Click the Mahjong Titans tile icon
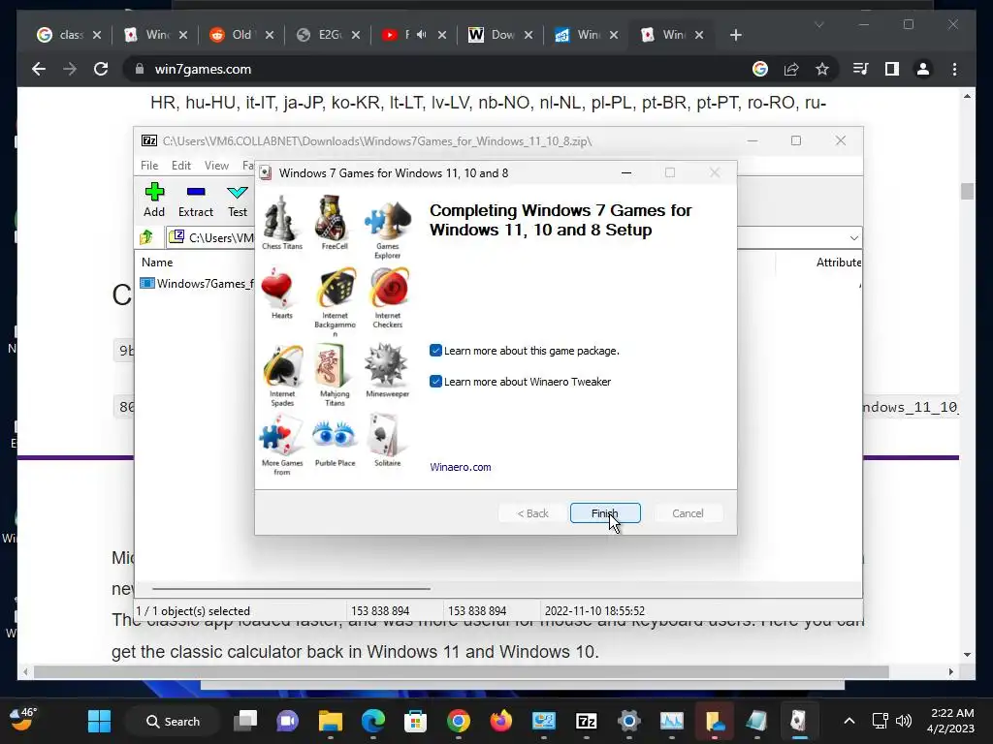 coord(332,365)
